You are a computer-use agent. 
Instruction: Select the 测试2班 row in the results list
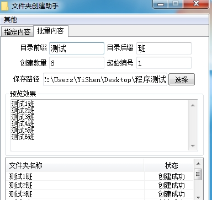100,185
